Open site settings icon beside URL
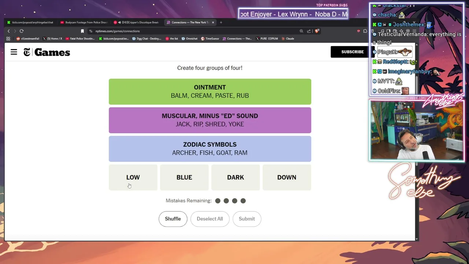 [91, 31]
